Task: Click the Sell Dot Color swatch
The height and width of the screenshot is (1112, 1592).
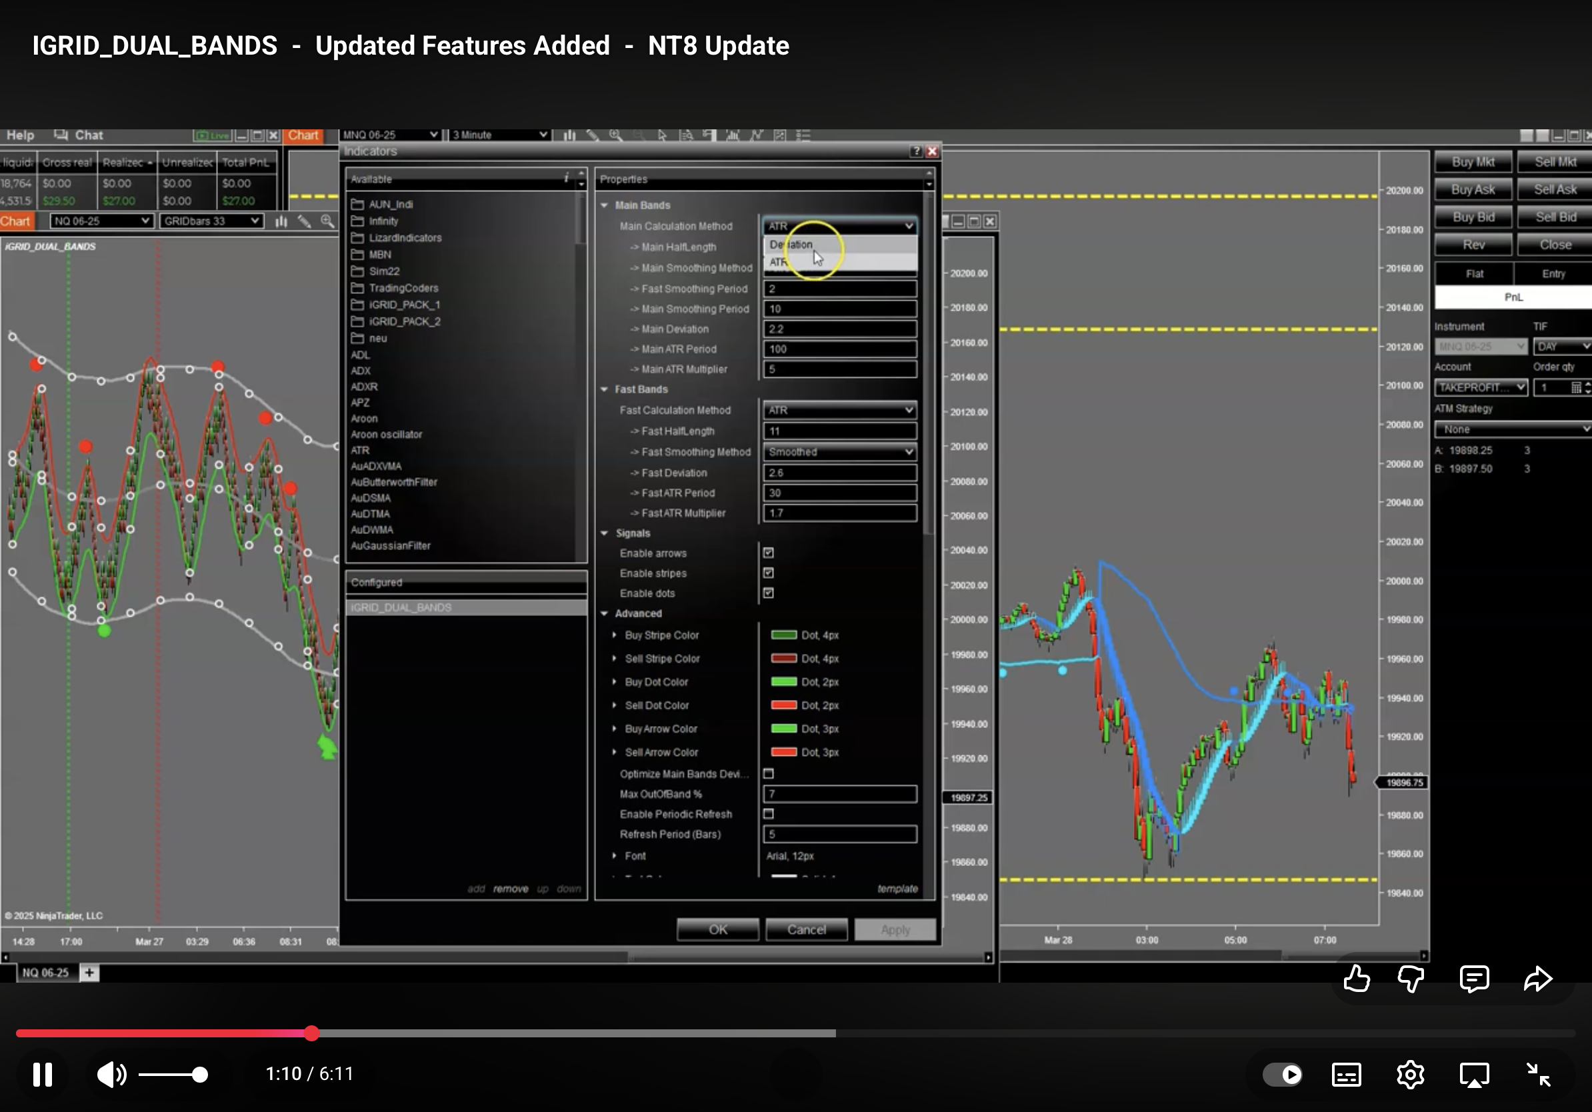Action: click(783, 705)
